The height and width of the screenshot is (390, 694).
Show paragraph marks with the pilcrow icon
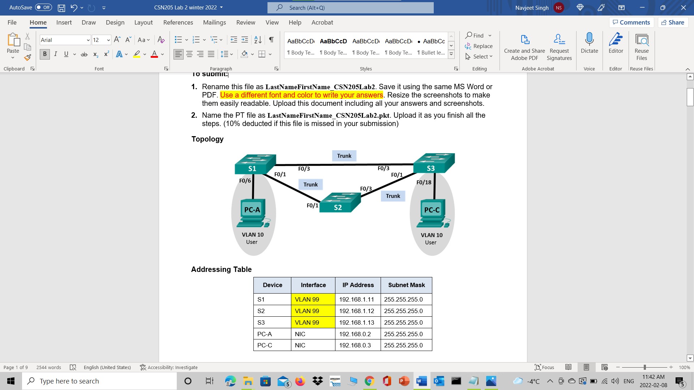[x=271, y=40]
